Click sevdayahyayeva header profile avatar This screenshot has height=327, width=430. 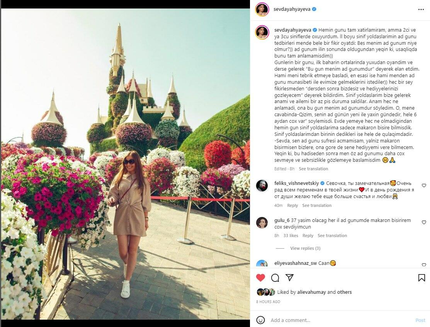pos(262,10)
